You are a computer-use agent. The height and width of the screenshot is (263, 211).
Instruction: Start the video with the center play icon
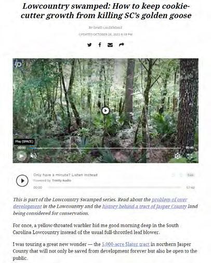point(105,111)
